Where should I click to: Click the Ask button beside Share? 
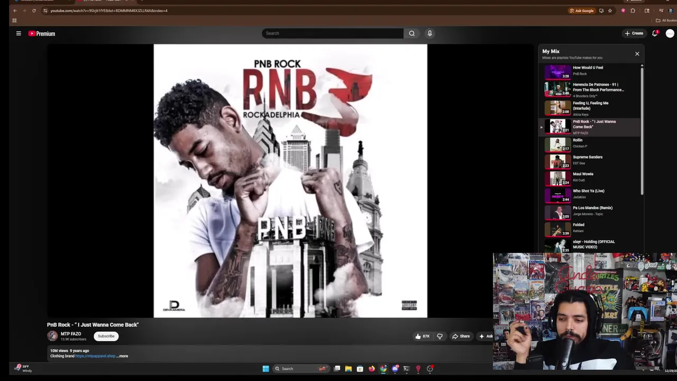486,336
